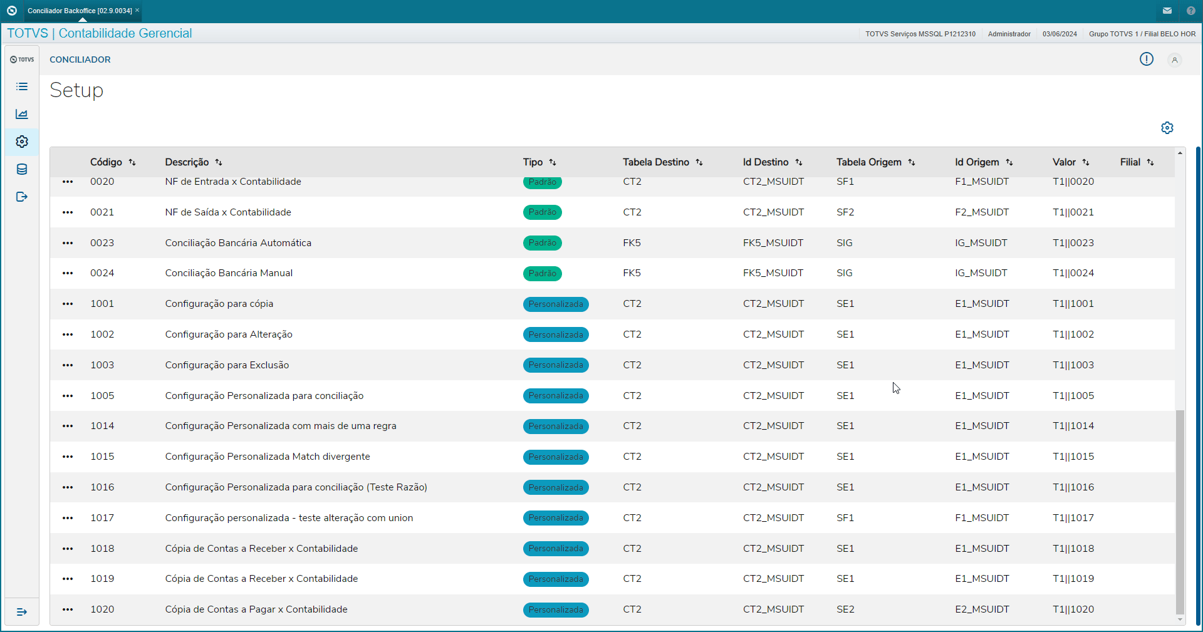The image size is (1203, 632).
Task: Select 'Conciliação Bancária Automática' description
Action: 238,243
